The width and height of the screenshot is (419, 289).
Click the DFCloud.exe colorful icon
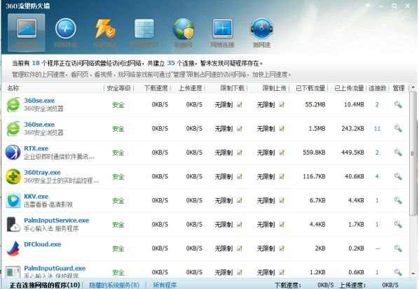(13, 248)
